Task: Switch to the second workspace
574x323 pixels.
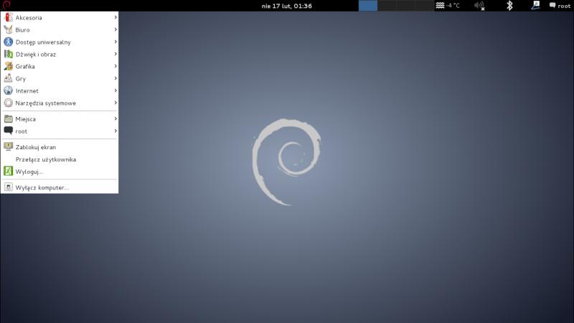Action: (387, 6)
